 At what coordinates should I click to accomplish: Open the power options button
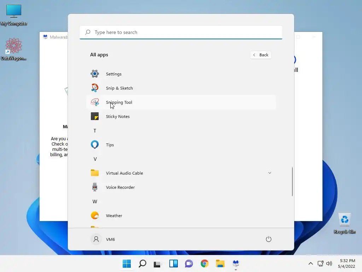[x=269, y=239]
